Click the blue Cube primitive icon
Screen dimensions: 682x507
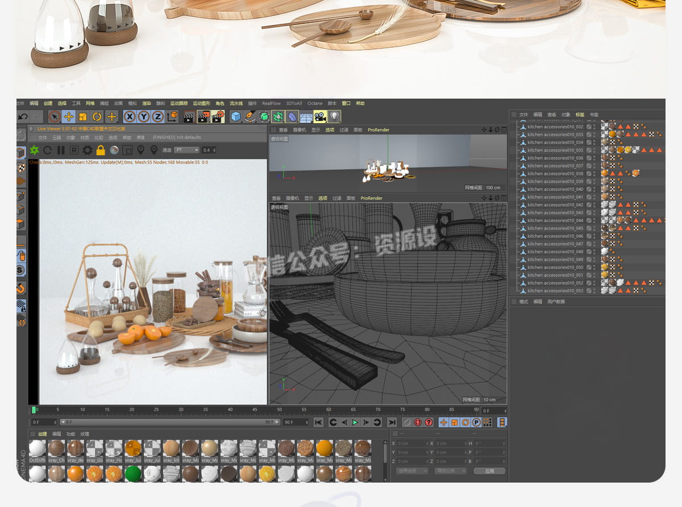[236, 116]
